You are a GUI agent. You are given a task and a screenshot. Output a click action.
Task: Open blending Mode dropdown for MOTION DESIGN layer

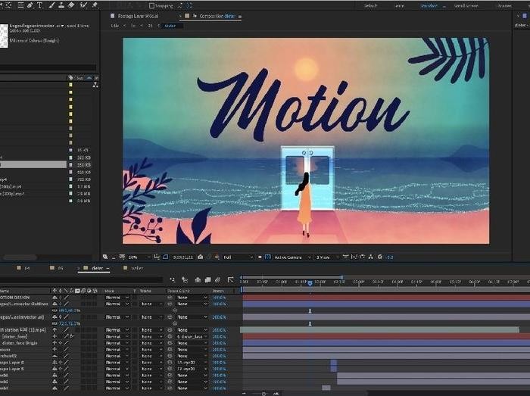tap(117, 298)
